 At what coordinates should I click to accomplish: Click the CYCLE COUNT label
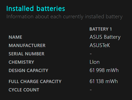click(24, 90)
